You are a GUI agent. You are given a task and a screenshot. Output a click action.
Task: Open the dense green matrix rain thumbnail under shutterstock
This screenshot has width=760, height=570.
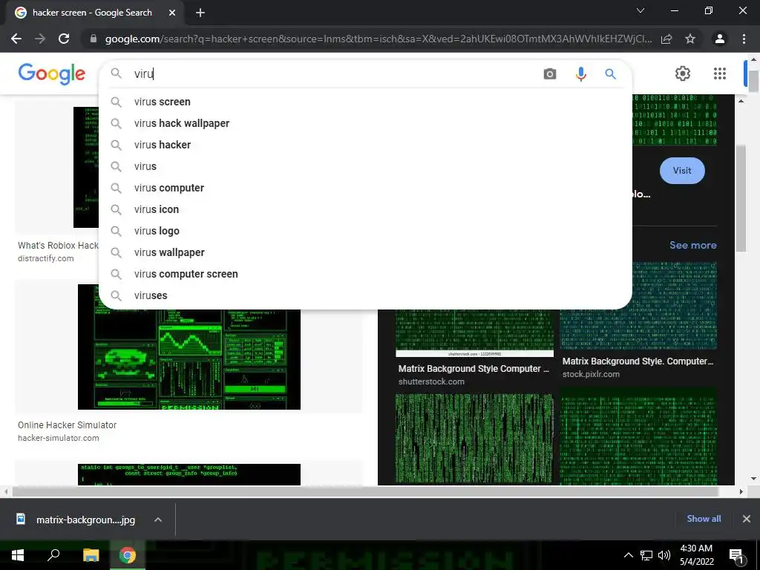(474, 439)
